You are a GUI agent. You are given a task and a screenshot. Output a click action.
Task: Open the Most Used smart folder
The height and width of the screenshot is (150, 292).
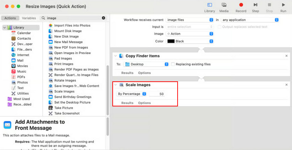tap(19, 99)
